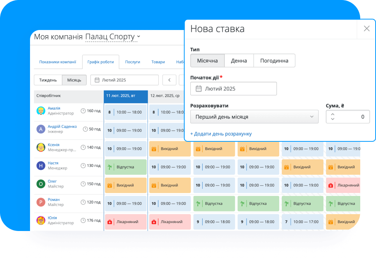Click the calendar icon beside Лютий 2025 in schedule
Viewport: 376px width, 258px height.
pyautogui.click(x=97, y=80)
